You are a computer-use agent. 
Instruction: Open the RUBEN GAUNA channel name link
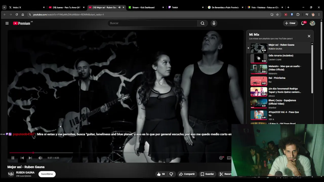click(x=25, y=173)
